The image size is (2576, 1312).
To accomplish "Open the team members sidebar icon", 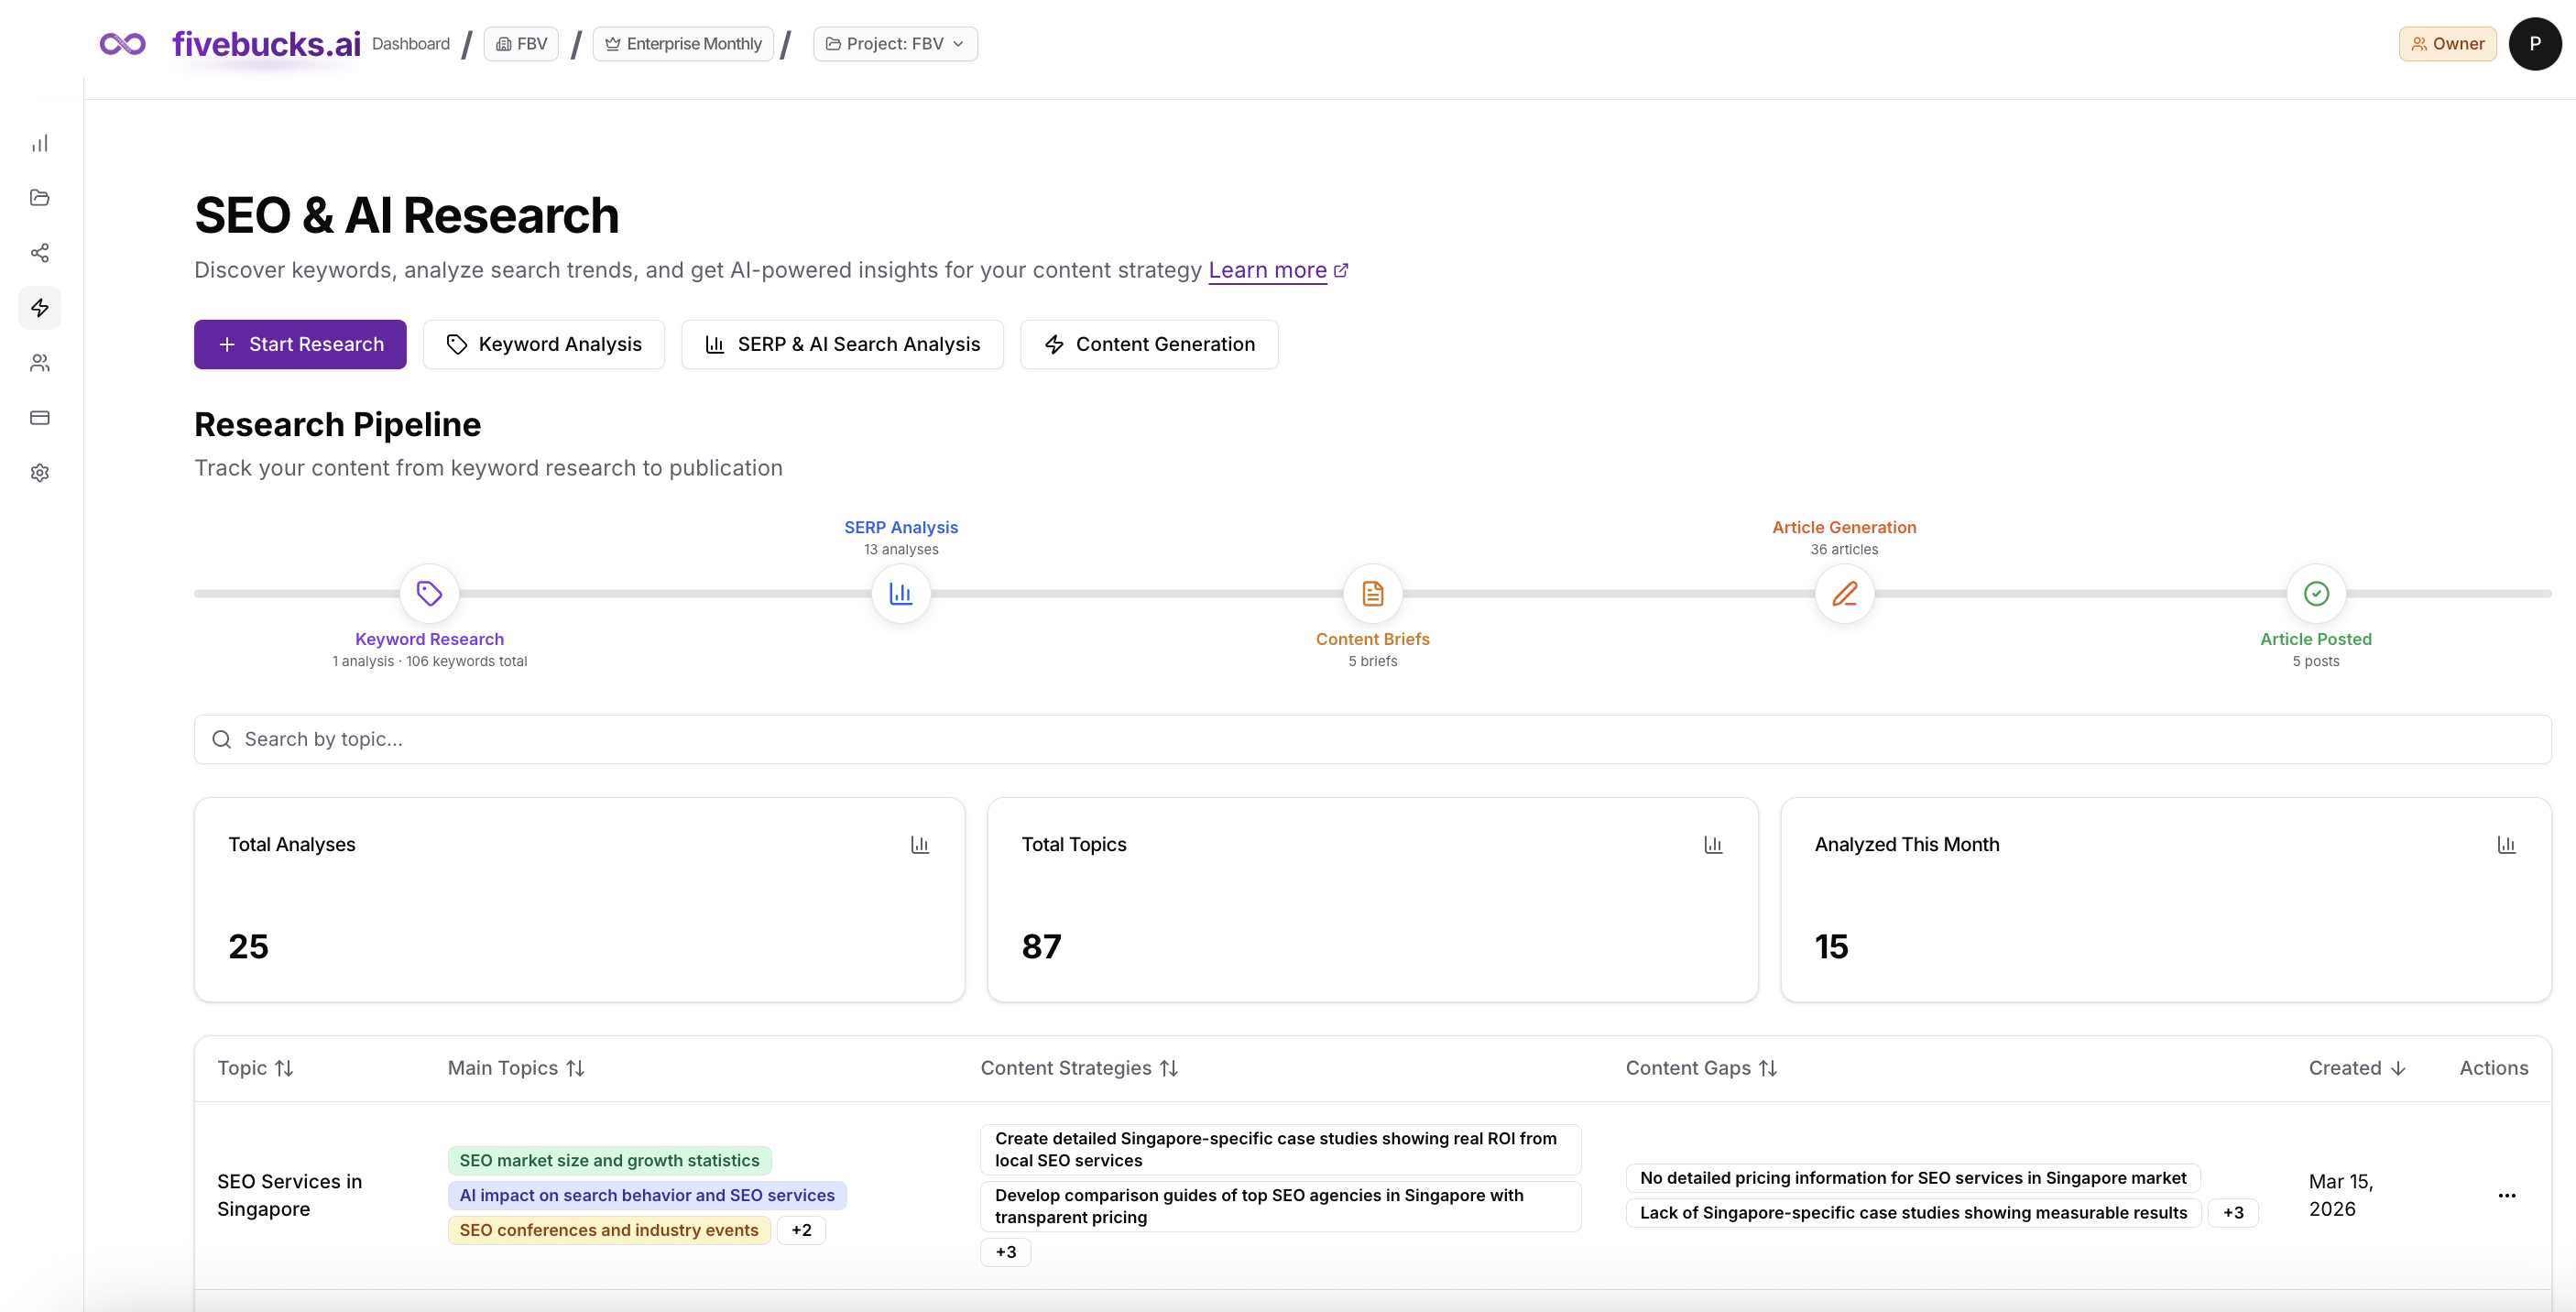I will pyautogui.click(x=40, y=363).
